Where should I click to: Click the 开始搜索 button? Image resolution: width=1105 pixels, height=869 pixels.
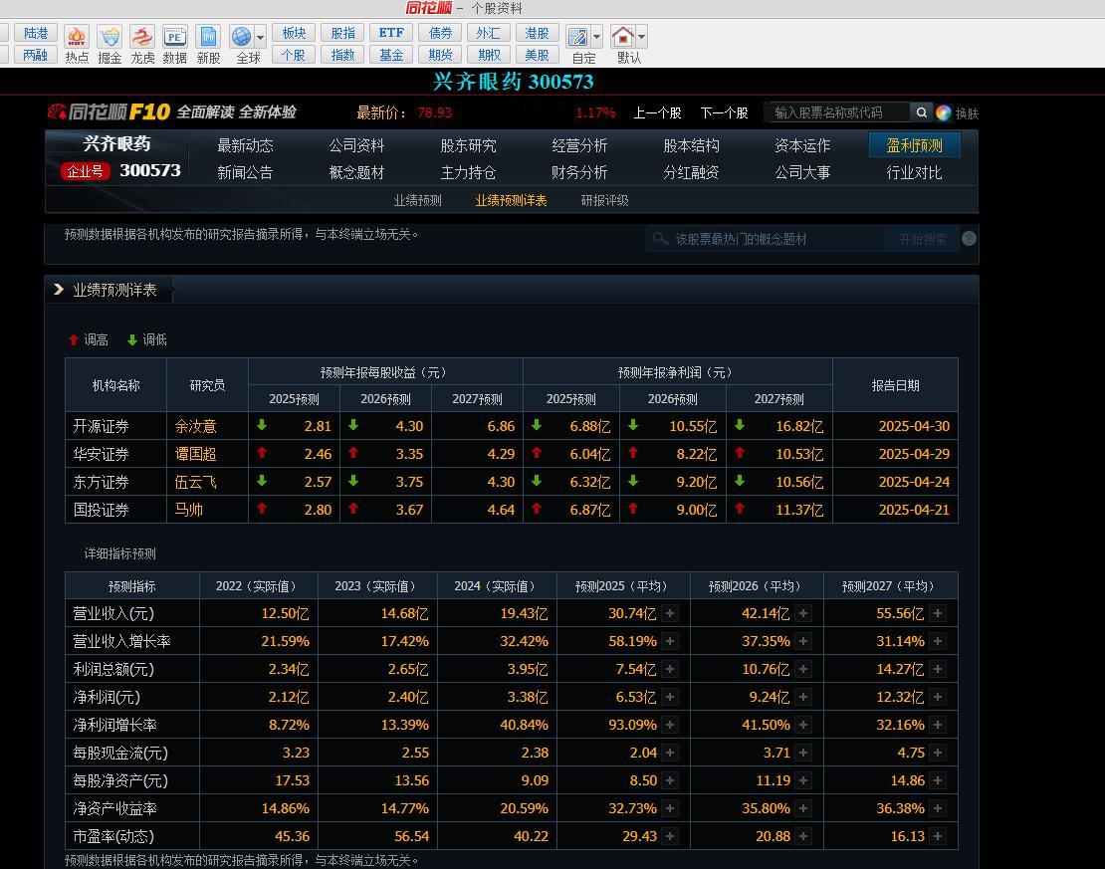923,239
